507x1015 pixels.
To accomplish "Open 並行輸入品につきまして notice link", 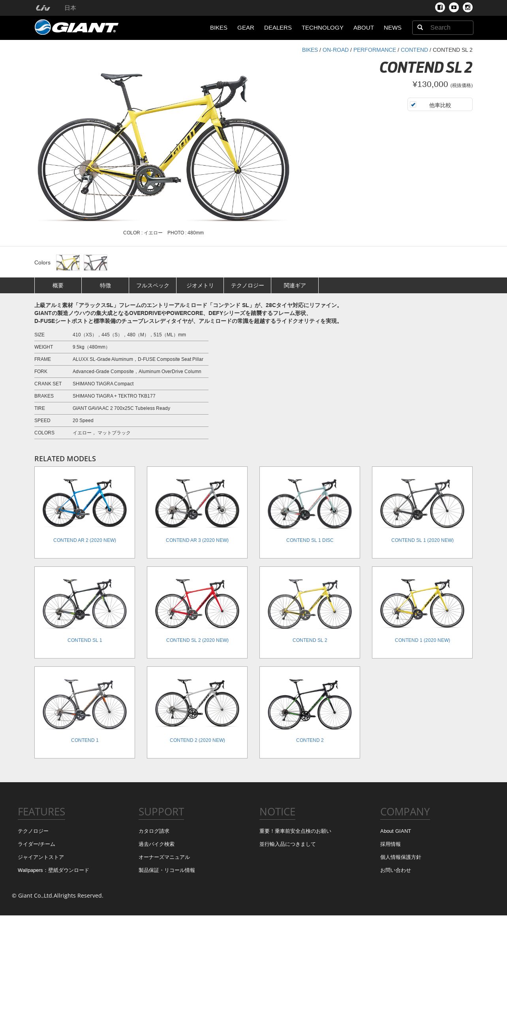I will click(x=287, y=844).
